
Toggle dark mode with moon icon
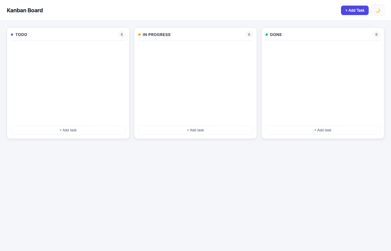click(x=378, y=10)
